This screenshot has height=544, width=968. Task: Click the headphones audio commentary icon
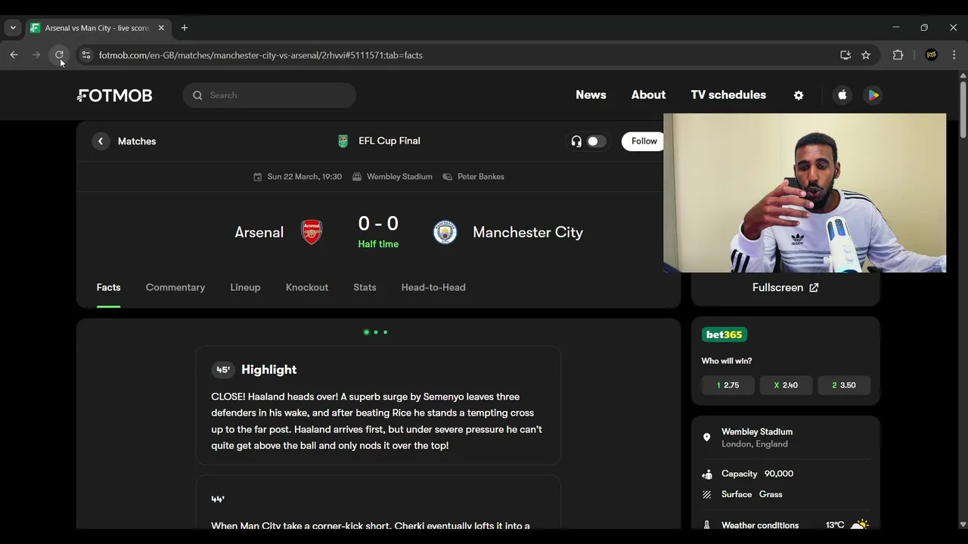[576, 141]
